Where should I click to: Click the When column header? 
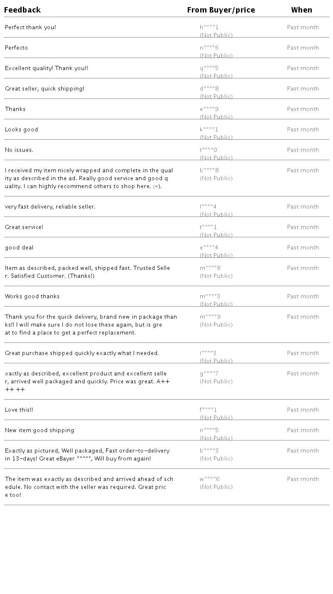pos(301,10)
